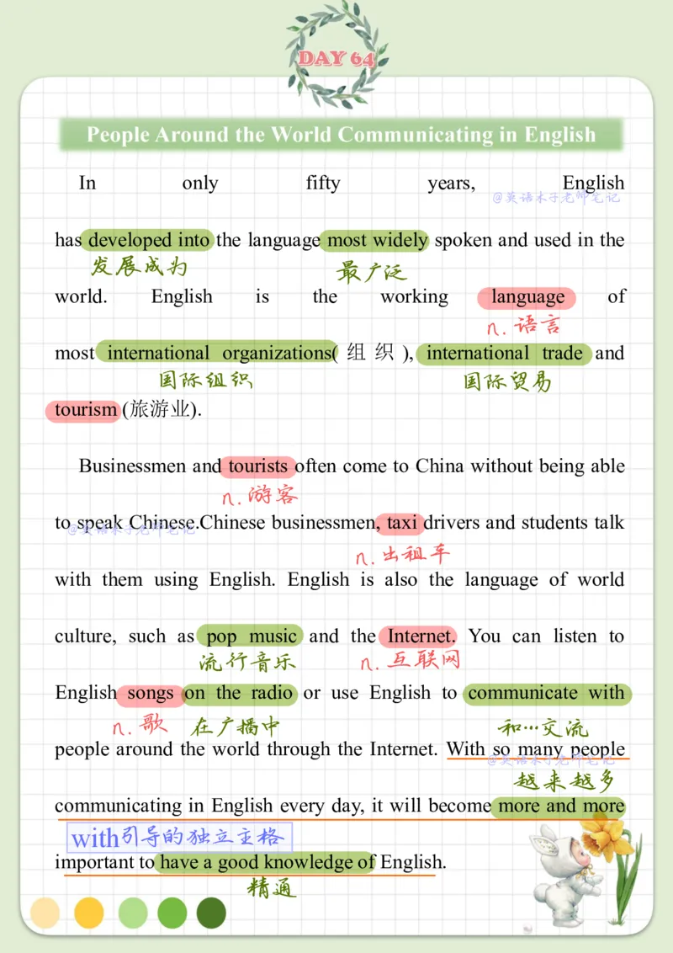Click the red-highlighted word 'tourism'

click(83, 410)
